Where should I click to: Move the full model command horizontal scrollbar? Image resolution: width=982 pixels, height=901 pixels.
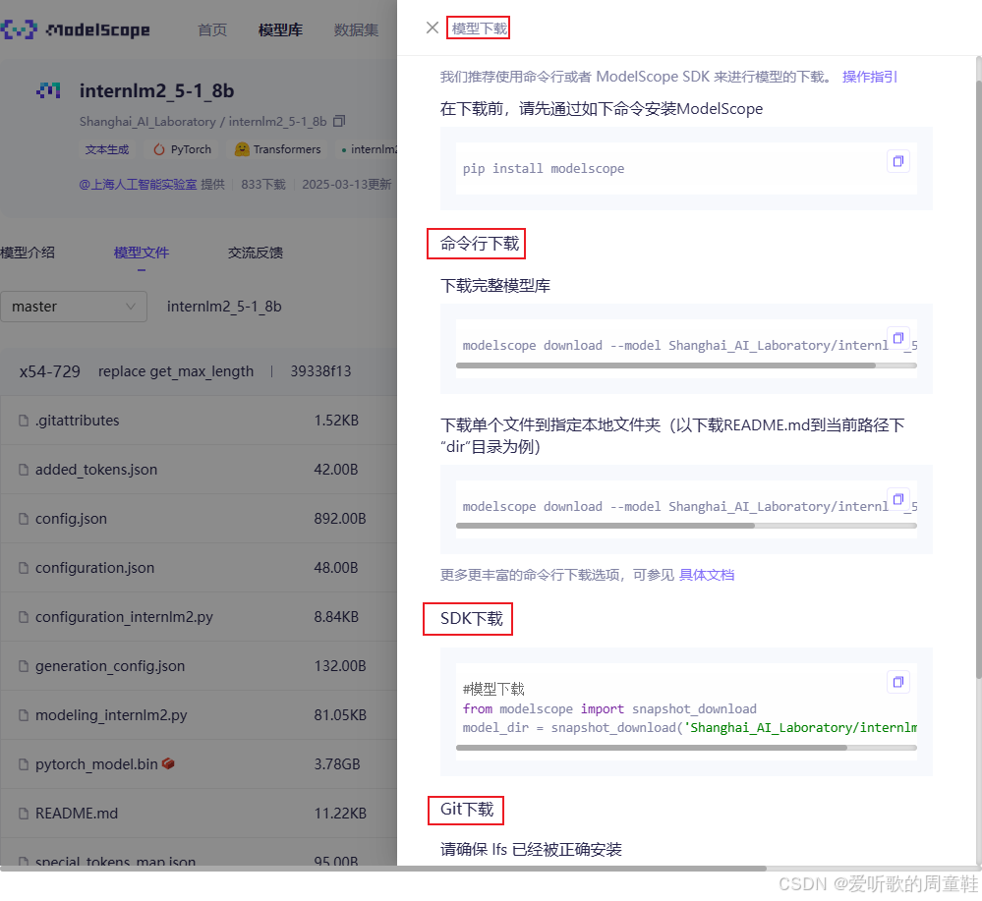[665, 366]
